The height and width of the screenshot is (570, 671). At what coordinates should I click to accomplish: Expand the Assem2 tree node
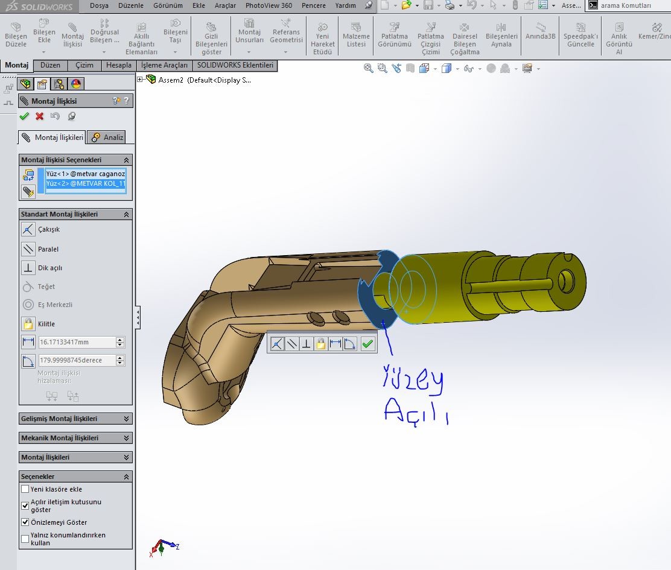coord(140,80)
